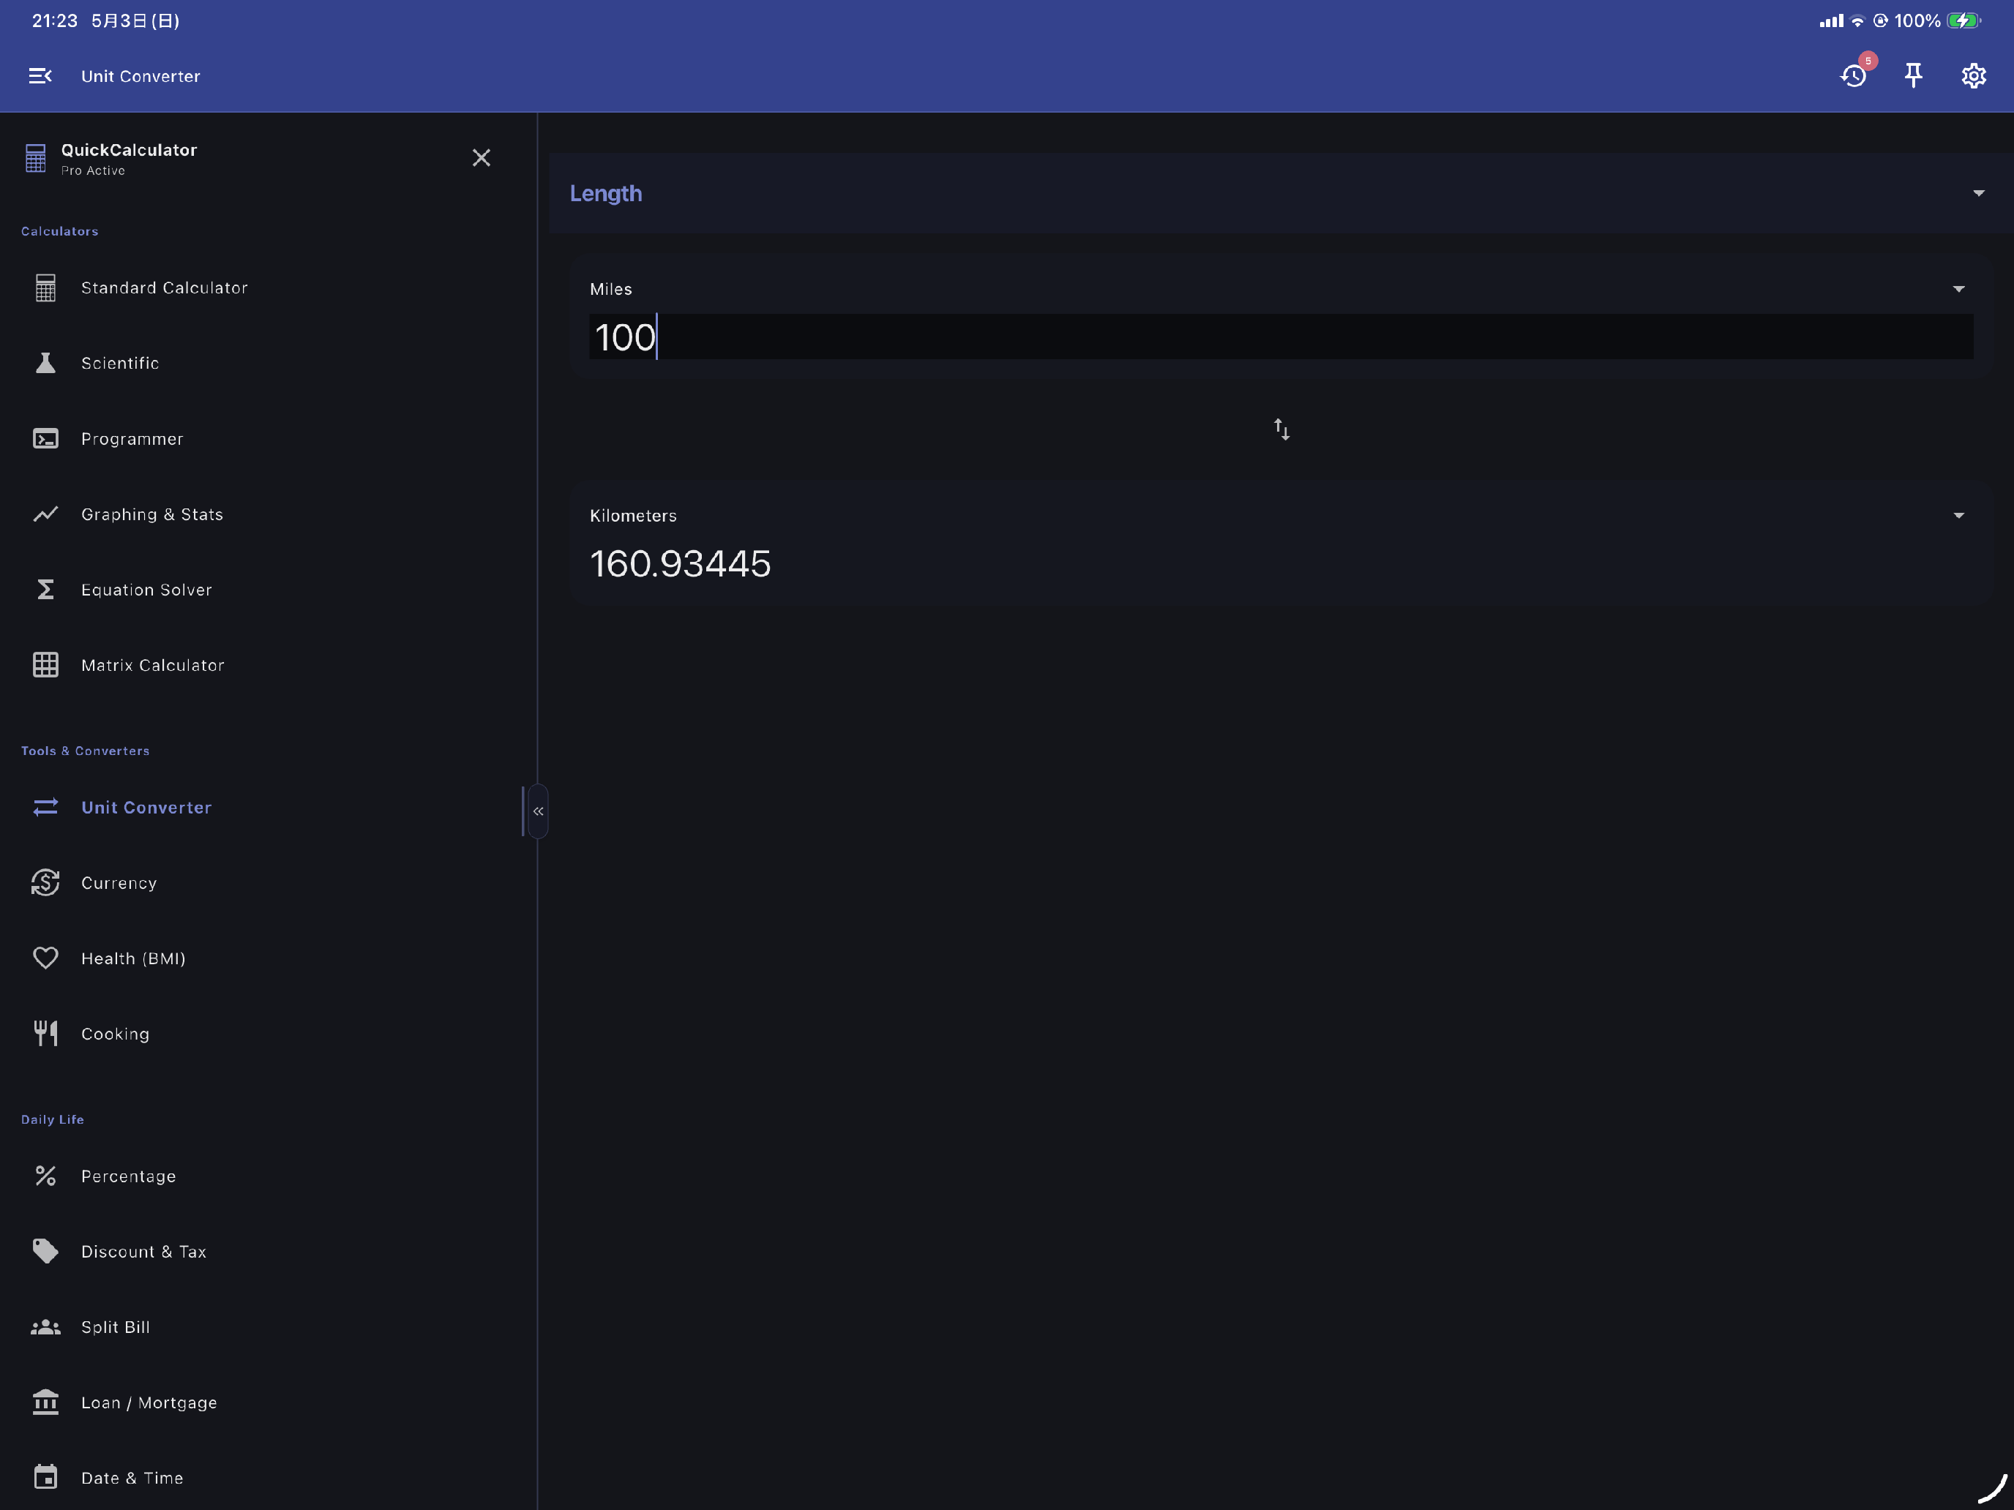Swap Miles and Kilometers units
This screenshot has width=2014, height=1510.
click(1281, 429)
